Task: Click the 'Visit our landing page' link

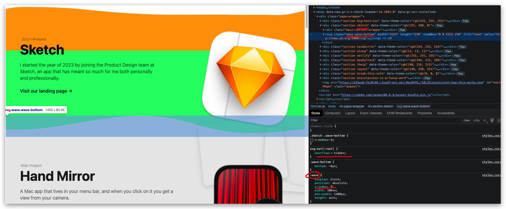Action: coord(46,91)
